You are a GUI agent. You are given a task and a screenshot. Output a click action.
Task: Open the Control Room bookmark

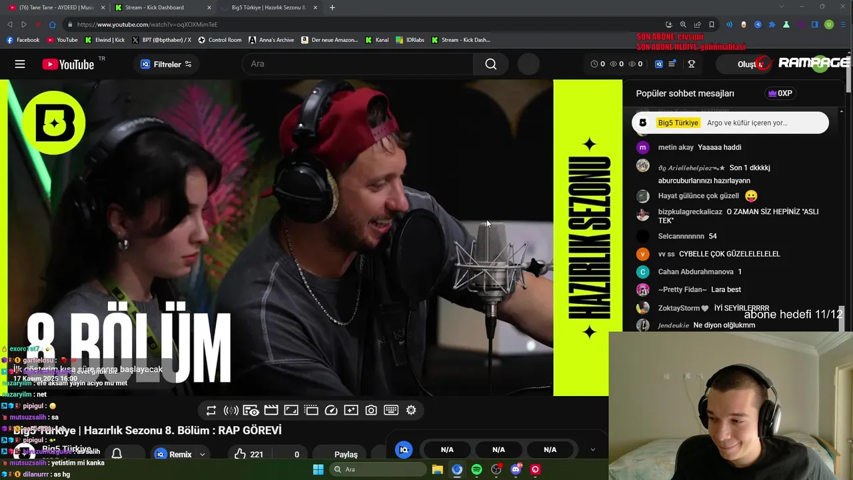tap(220, 40)
